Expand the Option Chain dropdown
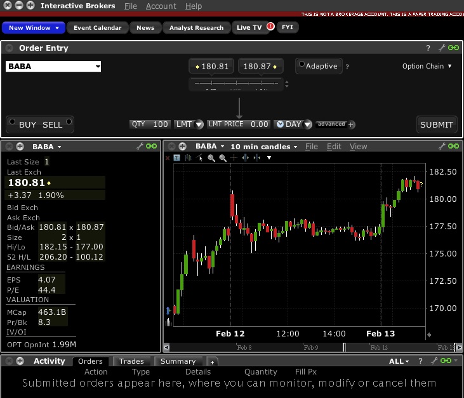 427,66
